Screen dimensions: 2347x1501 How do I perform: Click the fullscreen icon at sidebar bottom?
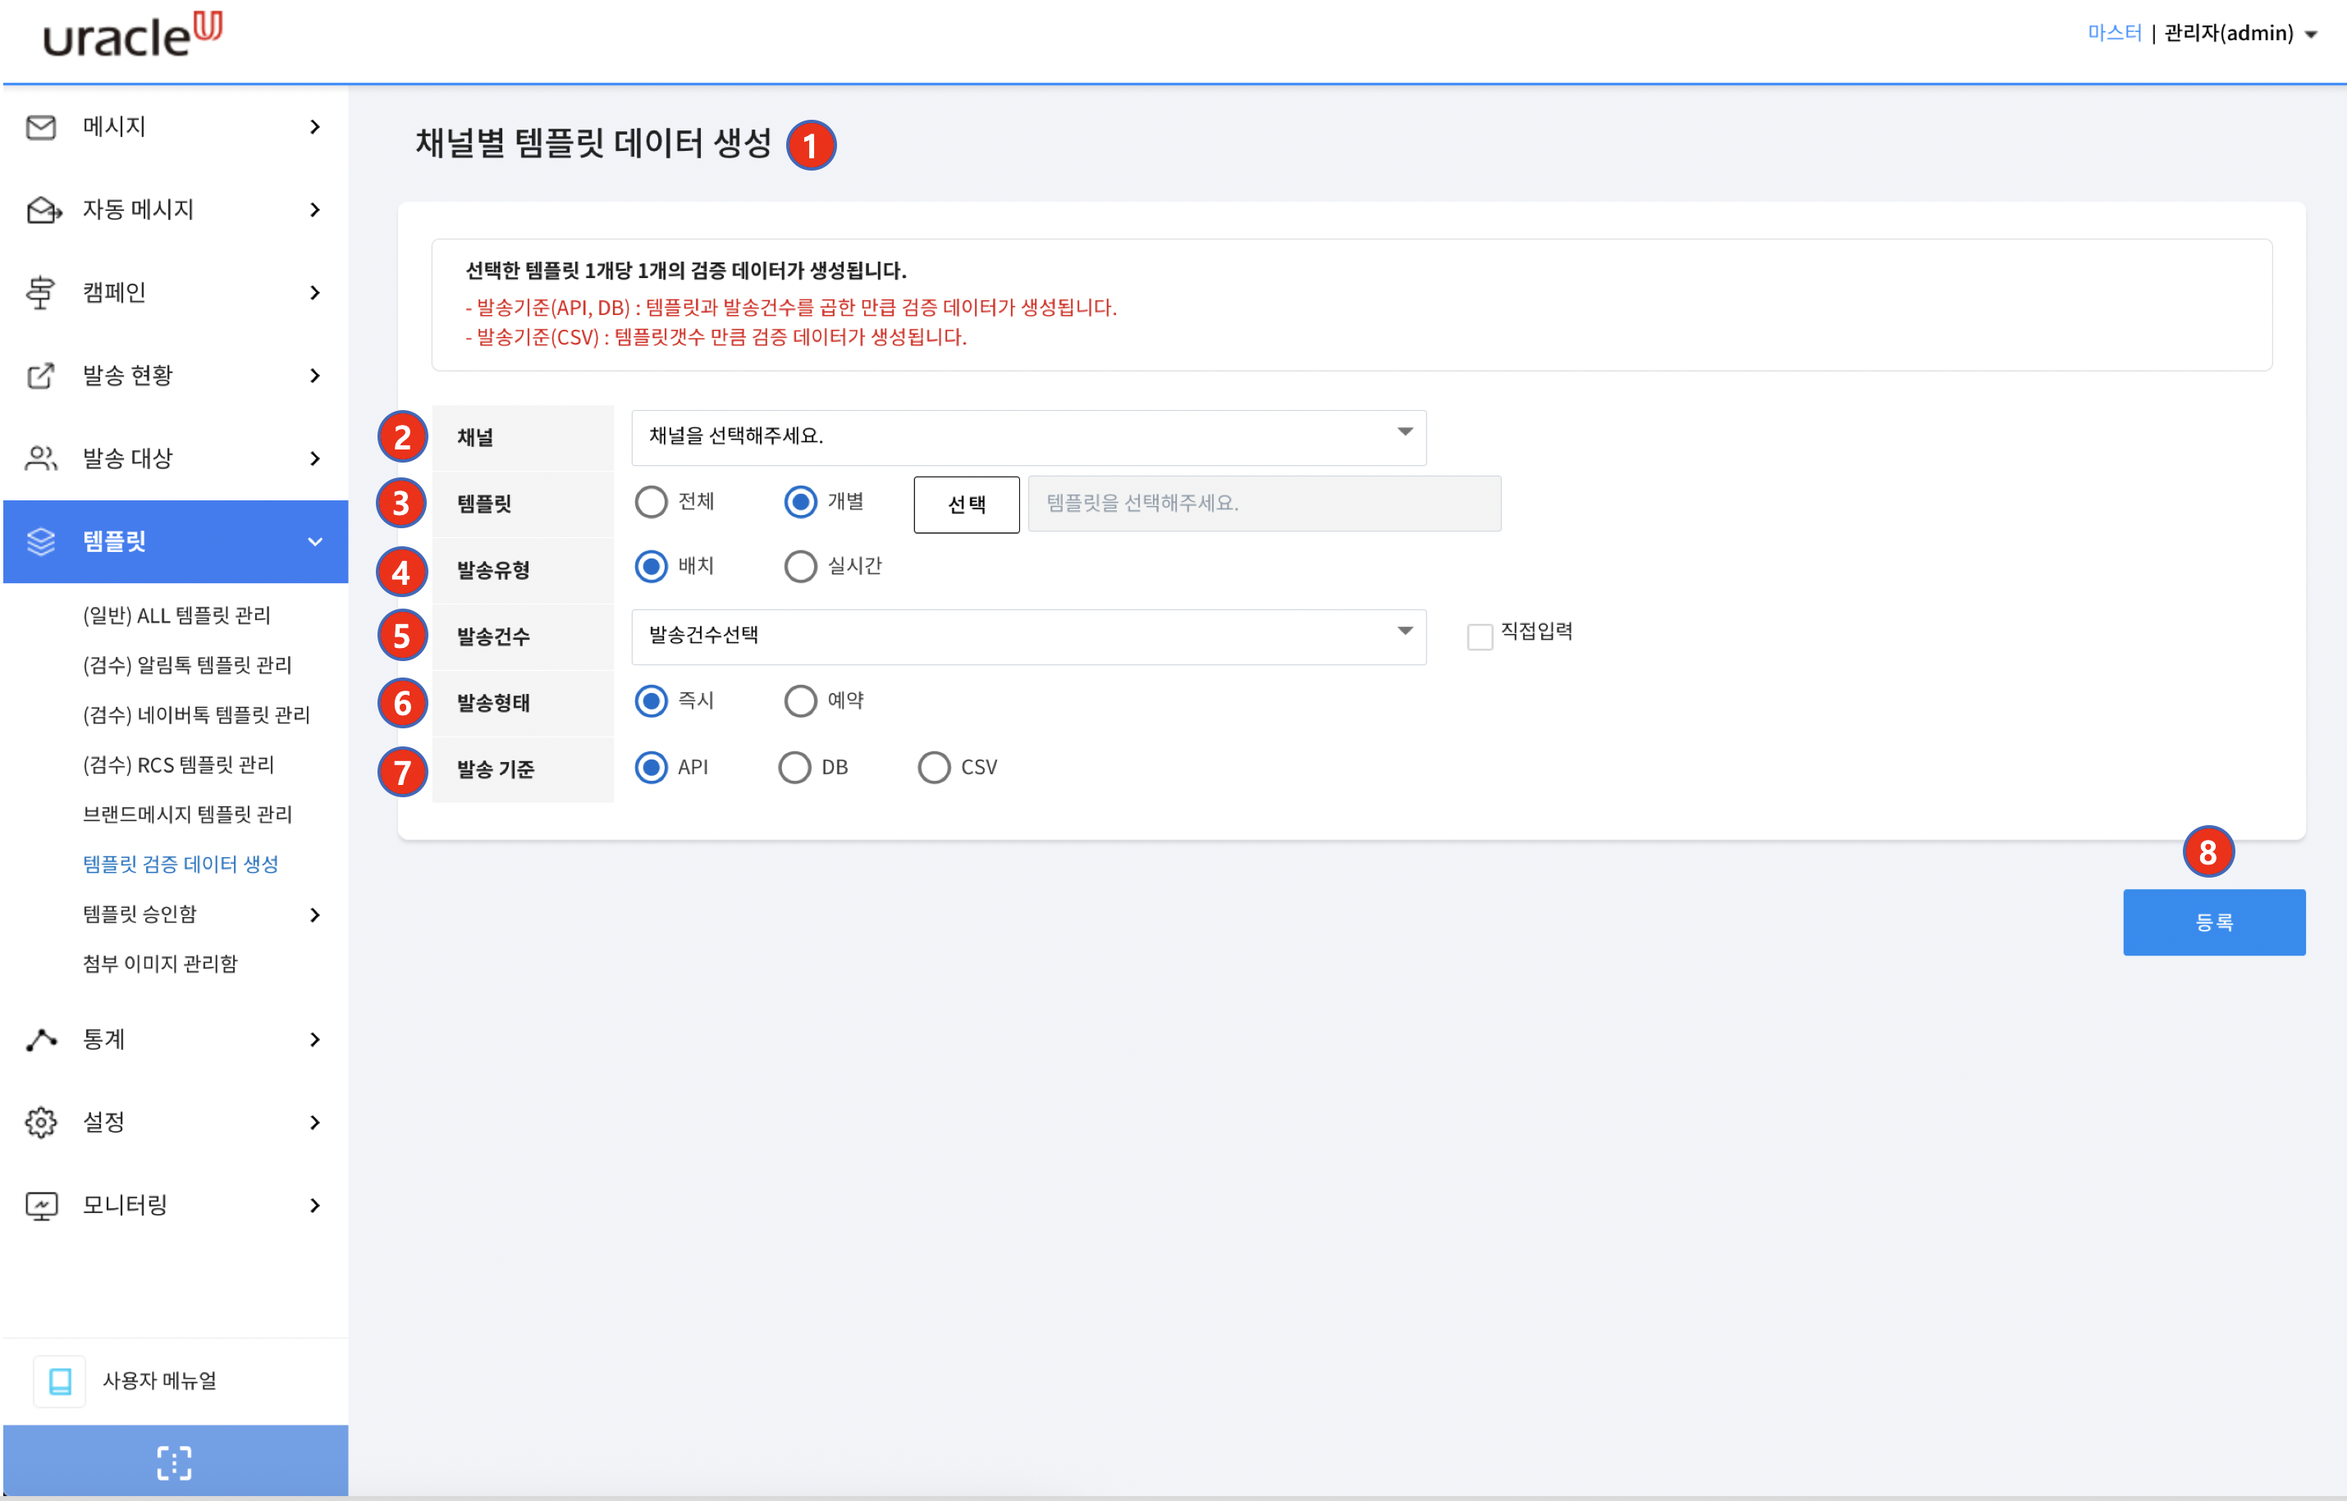point(175,1462)
